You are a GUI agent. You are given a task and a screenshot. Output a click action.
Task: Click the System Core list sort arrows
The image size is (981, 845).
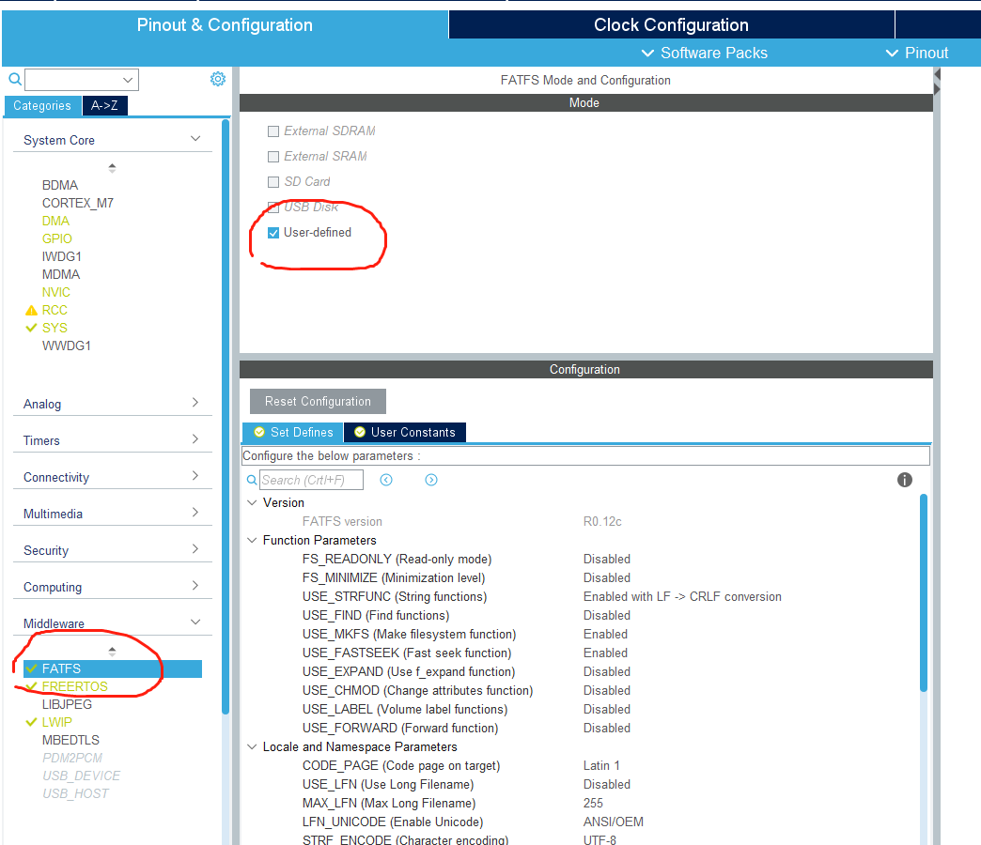coord(112,167)
